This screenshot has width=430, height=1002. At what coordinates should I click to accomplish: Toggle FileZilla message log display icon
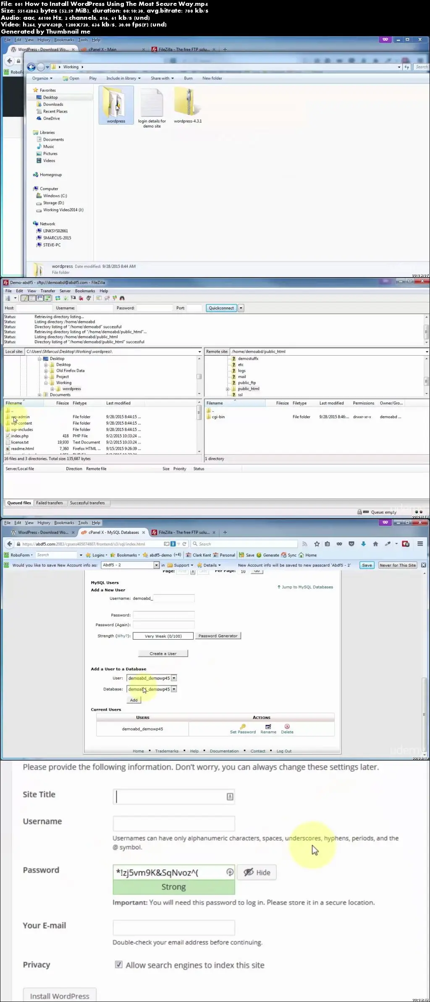coord(25,298)
